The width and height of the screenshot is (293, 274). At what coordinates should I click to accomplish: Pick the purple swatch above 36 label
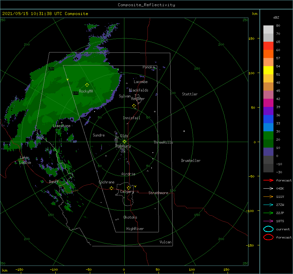[x=268, y=111]
